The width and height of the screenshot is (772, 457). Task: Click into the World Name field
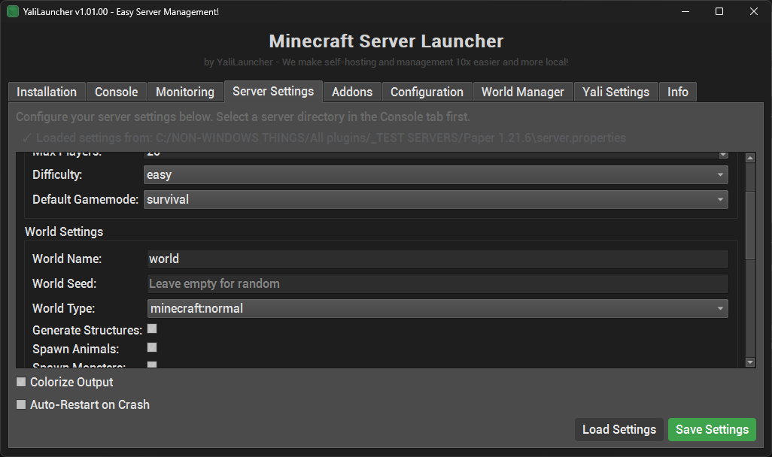[438, 259]
